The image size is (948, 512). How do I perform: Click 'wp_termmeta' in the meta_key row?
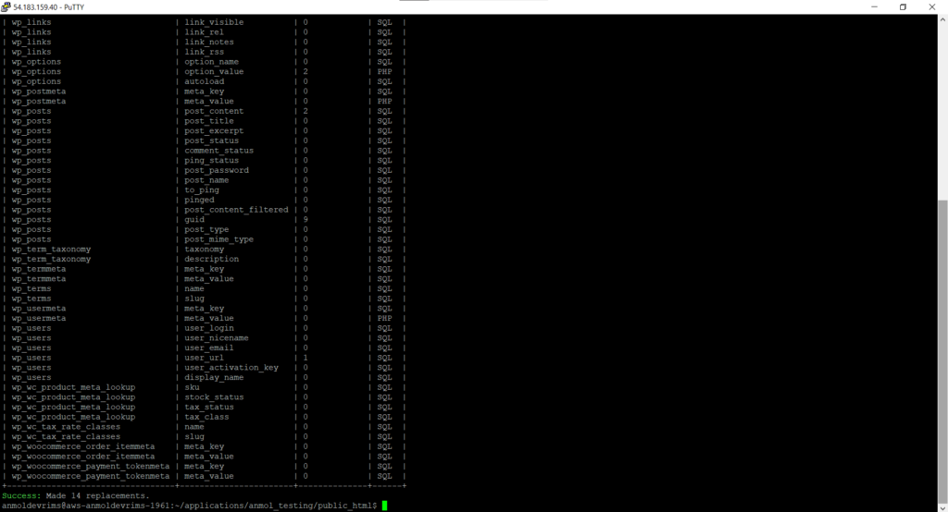[39, 269]
